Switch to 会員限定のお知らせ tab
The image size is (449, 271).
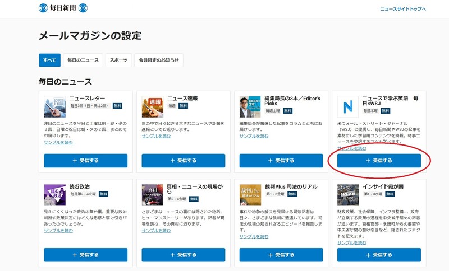click(x=159, y=60)
